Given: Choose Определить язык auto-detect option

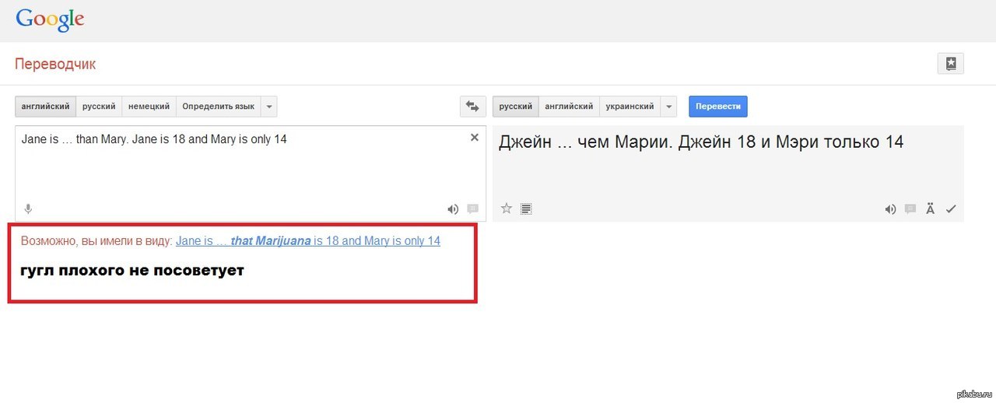Looking at the screenshot, I should (x=218, y=107).
